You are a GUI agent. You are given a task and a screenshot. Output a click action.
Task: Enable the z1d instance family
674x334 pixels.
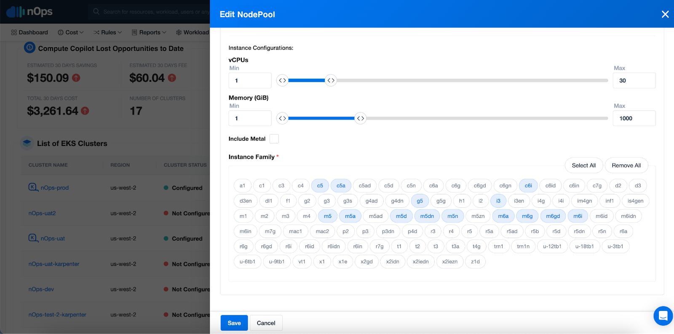[476, 261]
